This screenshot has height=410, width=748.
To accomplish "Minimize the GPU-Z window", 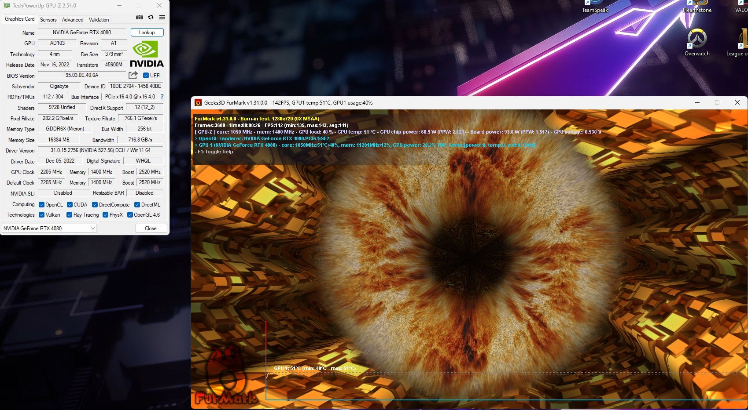I will tap(119, 5).
